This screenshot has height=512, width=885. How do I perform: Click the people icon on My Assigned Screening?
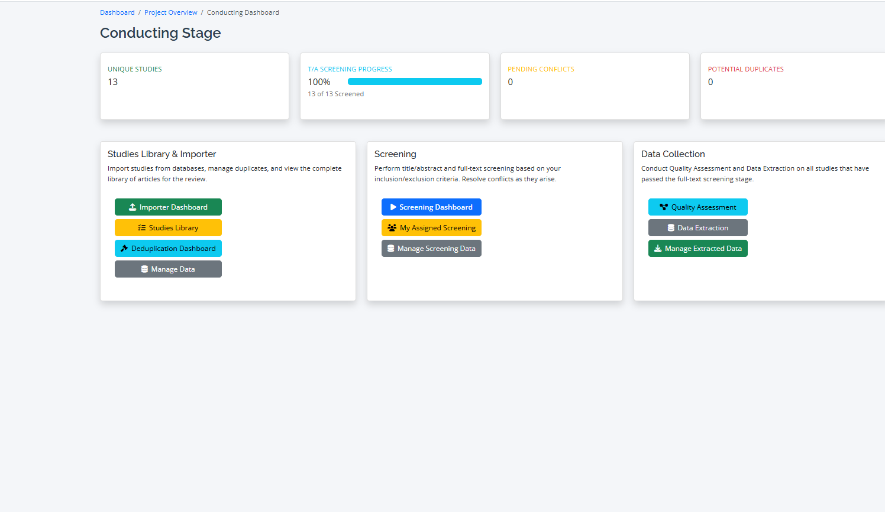click(x=392, y=228)
